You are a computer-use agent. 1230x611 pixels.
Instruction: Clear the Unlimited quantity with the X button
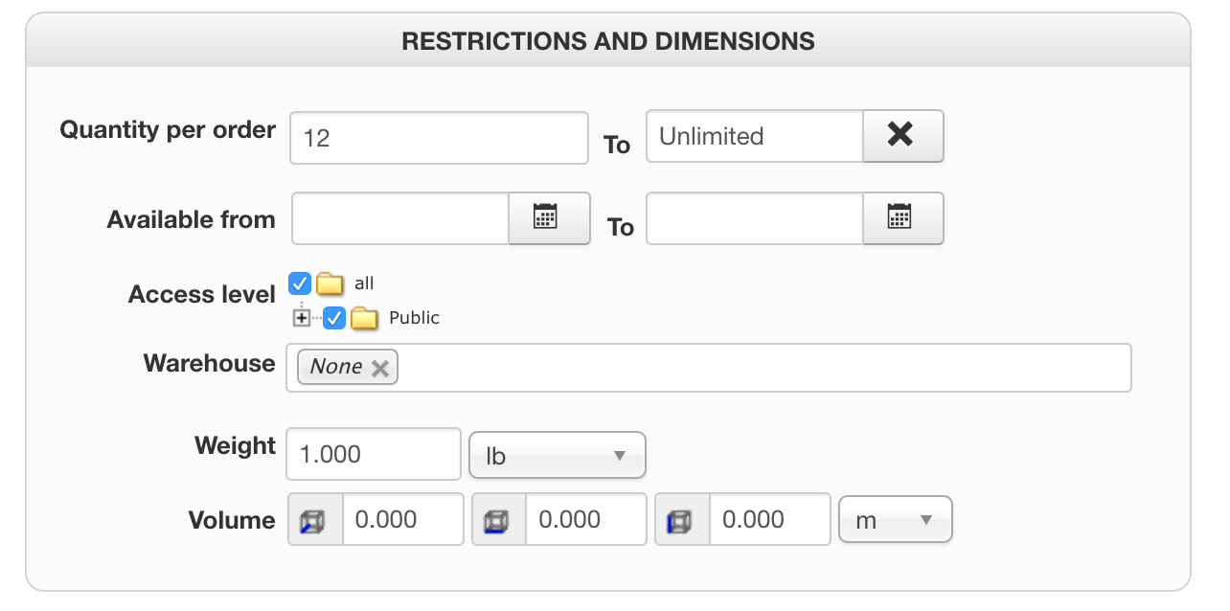(902, 136)
